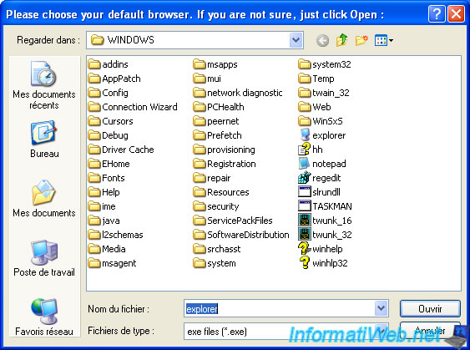Viewport: 470px width, 350px height.
Task: Select the Debug folder
Action: tap(109, 135)
